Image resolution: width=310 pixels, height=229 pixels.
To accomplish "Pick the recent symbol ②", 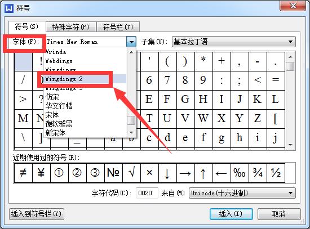I will coord(77,173).
